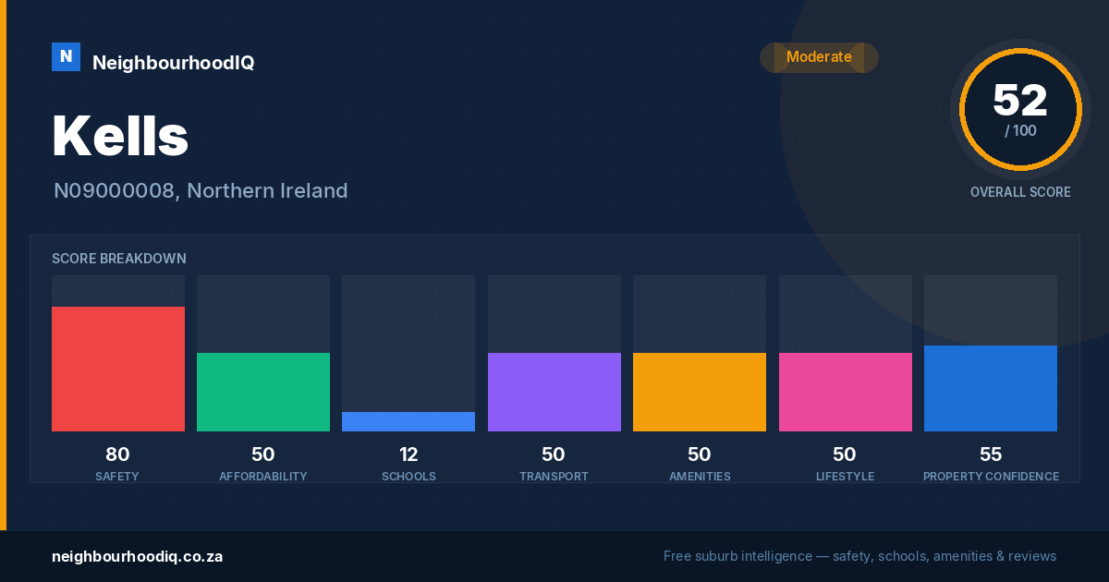Image resolution: width=1109 pixels, height=582 pixels.
Task: Click the blue Property Confidence bar
Action: [x=991, y=388]
